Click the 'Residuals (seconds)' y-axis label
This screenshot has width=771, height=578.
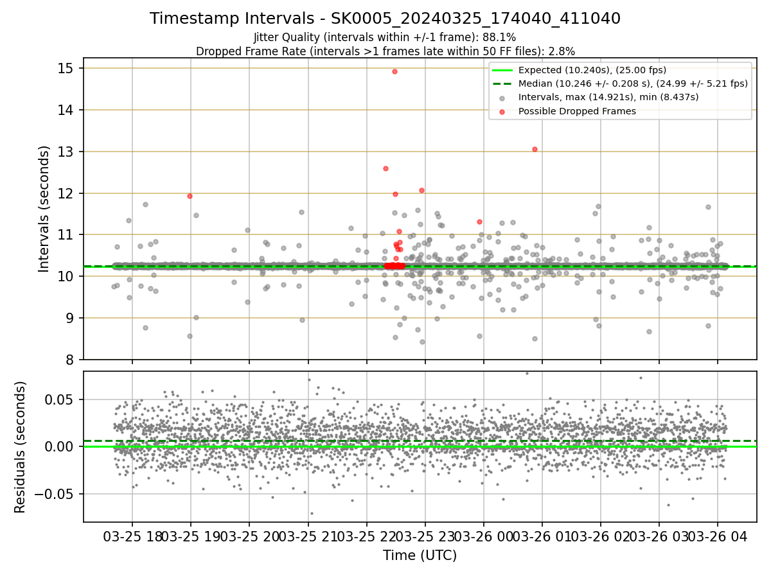(21, 447)
